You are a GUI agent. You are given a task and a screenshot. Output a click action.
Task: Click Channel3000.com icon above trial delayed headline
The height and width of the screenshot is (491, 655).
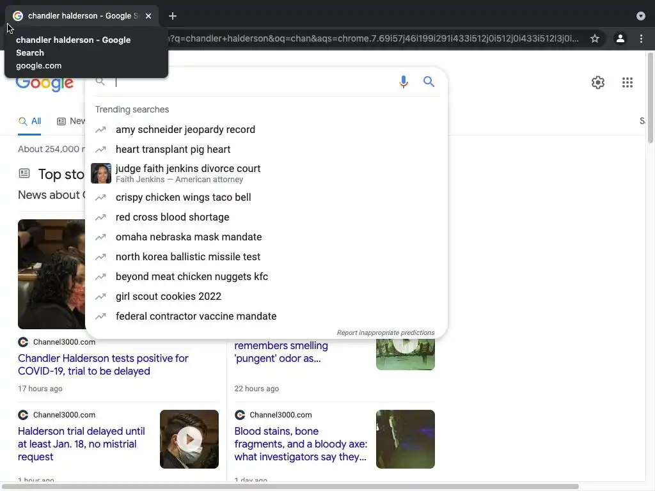click(23, 415)
